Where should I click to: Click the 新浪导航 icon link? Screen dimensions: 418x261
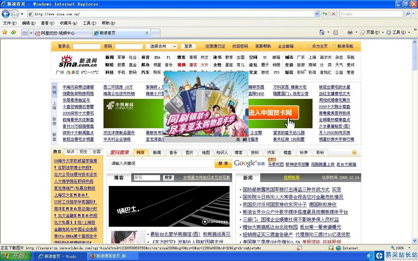(x=343, y=46)
